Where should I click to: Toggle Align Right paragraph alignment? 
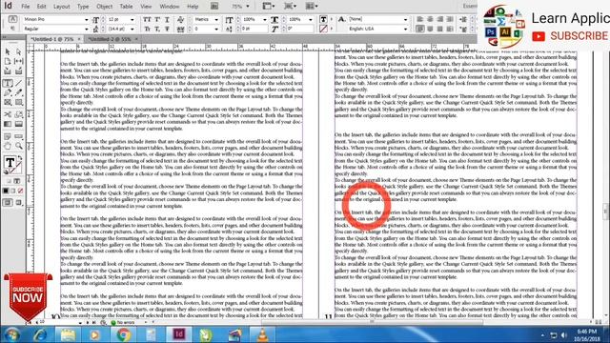click(x=440, y=19)
